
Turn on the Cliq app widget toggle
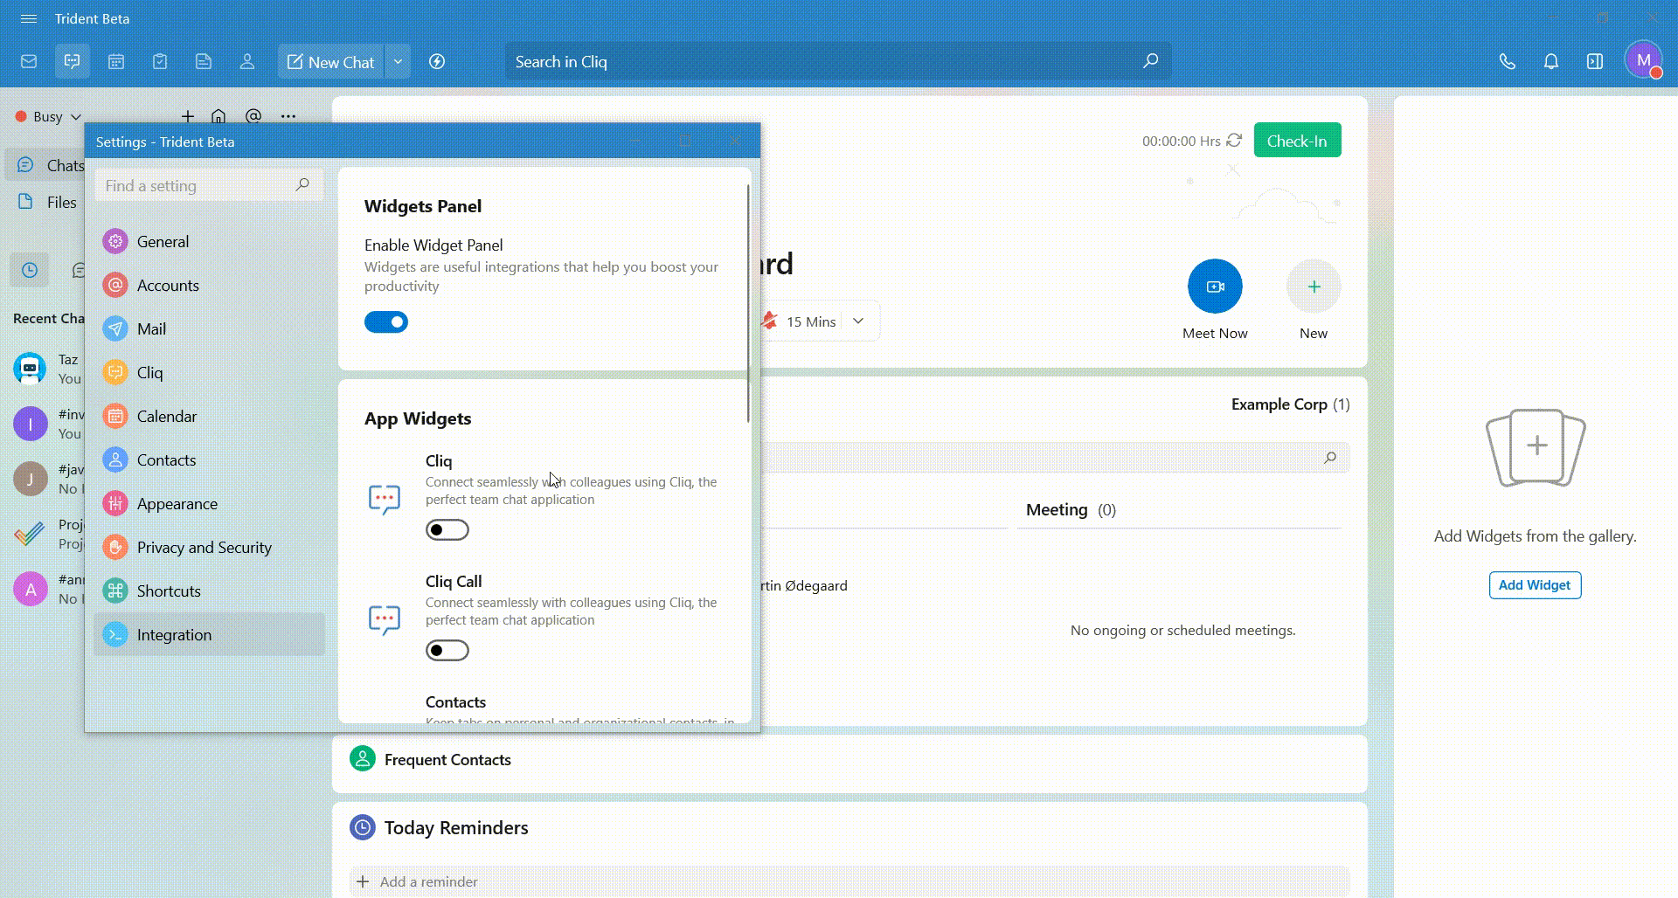point(447,530)
